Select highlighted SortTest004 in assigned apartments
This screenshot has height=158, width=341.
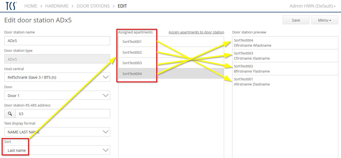(132, 74)
